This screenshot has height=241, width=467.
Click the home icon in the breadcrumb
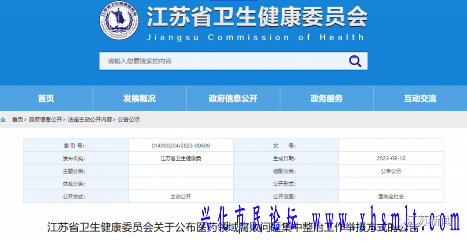tap(3, 120)
